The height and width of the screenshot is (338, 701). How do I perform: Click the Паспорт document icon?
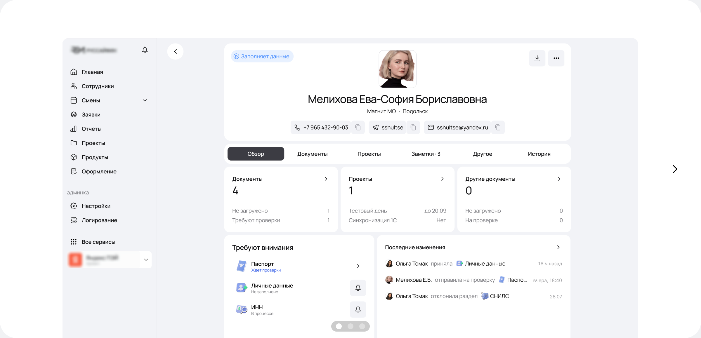242,266
